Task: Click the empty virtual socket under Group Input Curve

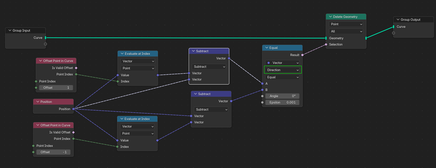Action: click(x=45, y=44)
